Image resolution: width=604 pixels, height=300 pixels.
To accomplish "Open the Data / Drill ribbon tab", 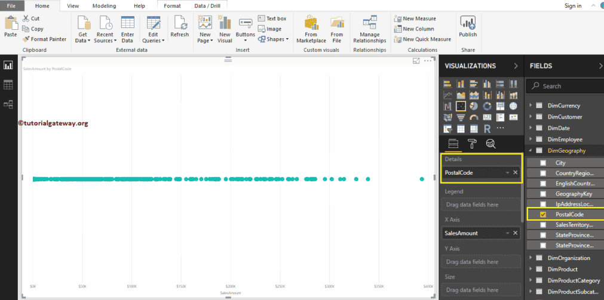I will click(208, 6).
